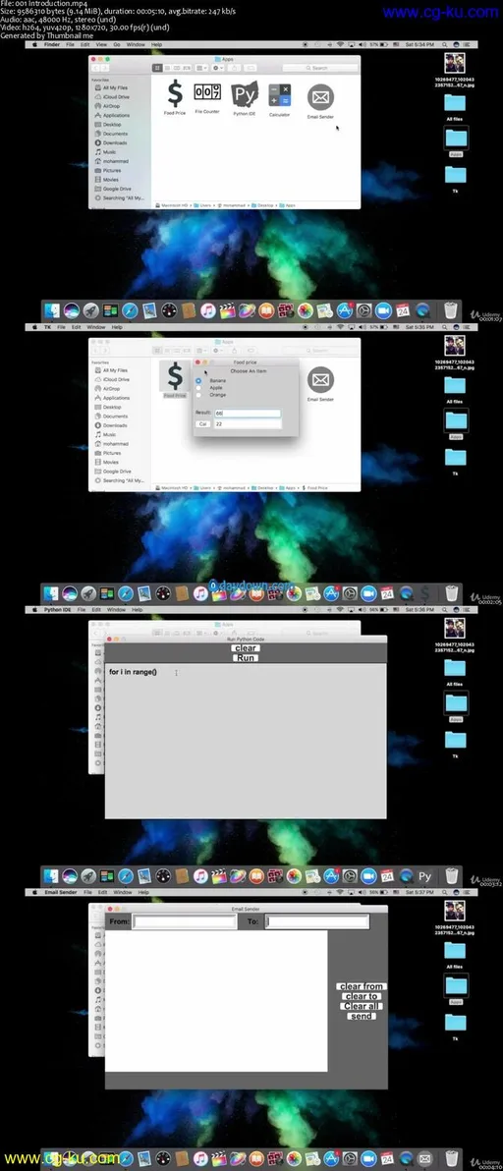Open Pictures in the TK-menu frame sidebar

click(111, 453)
